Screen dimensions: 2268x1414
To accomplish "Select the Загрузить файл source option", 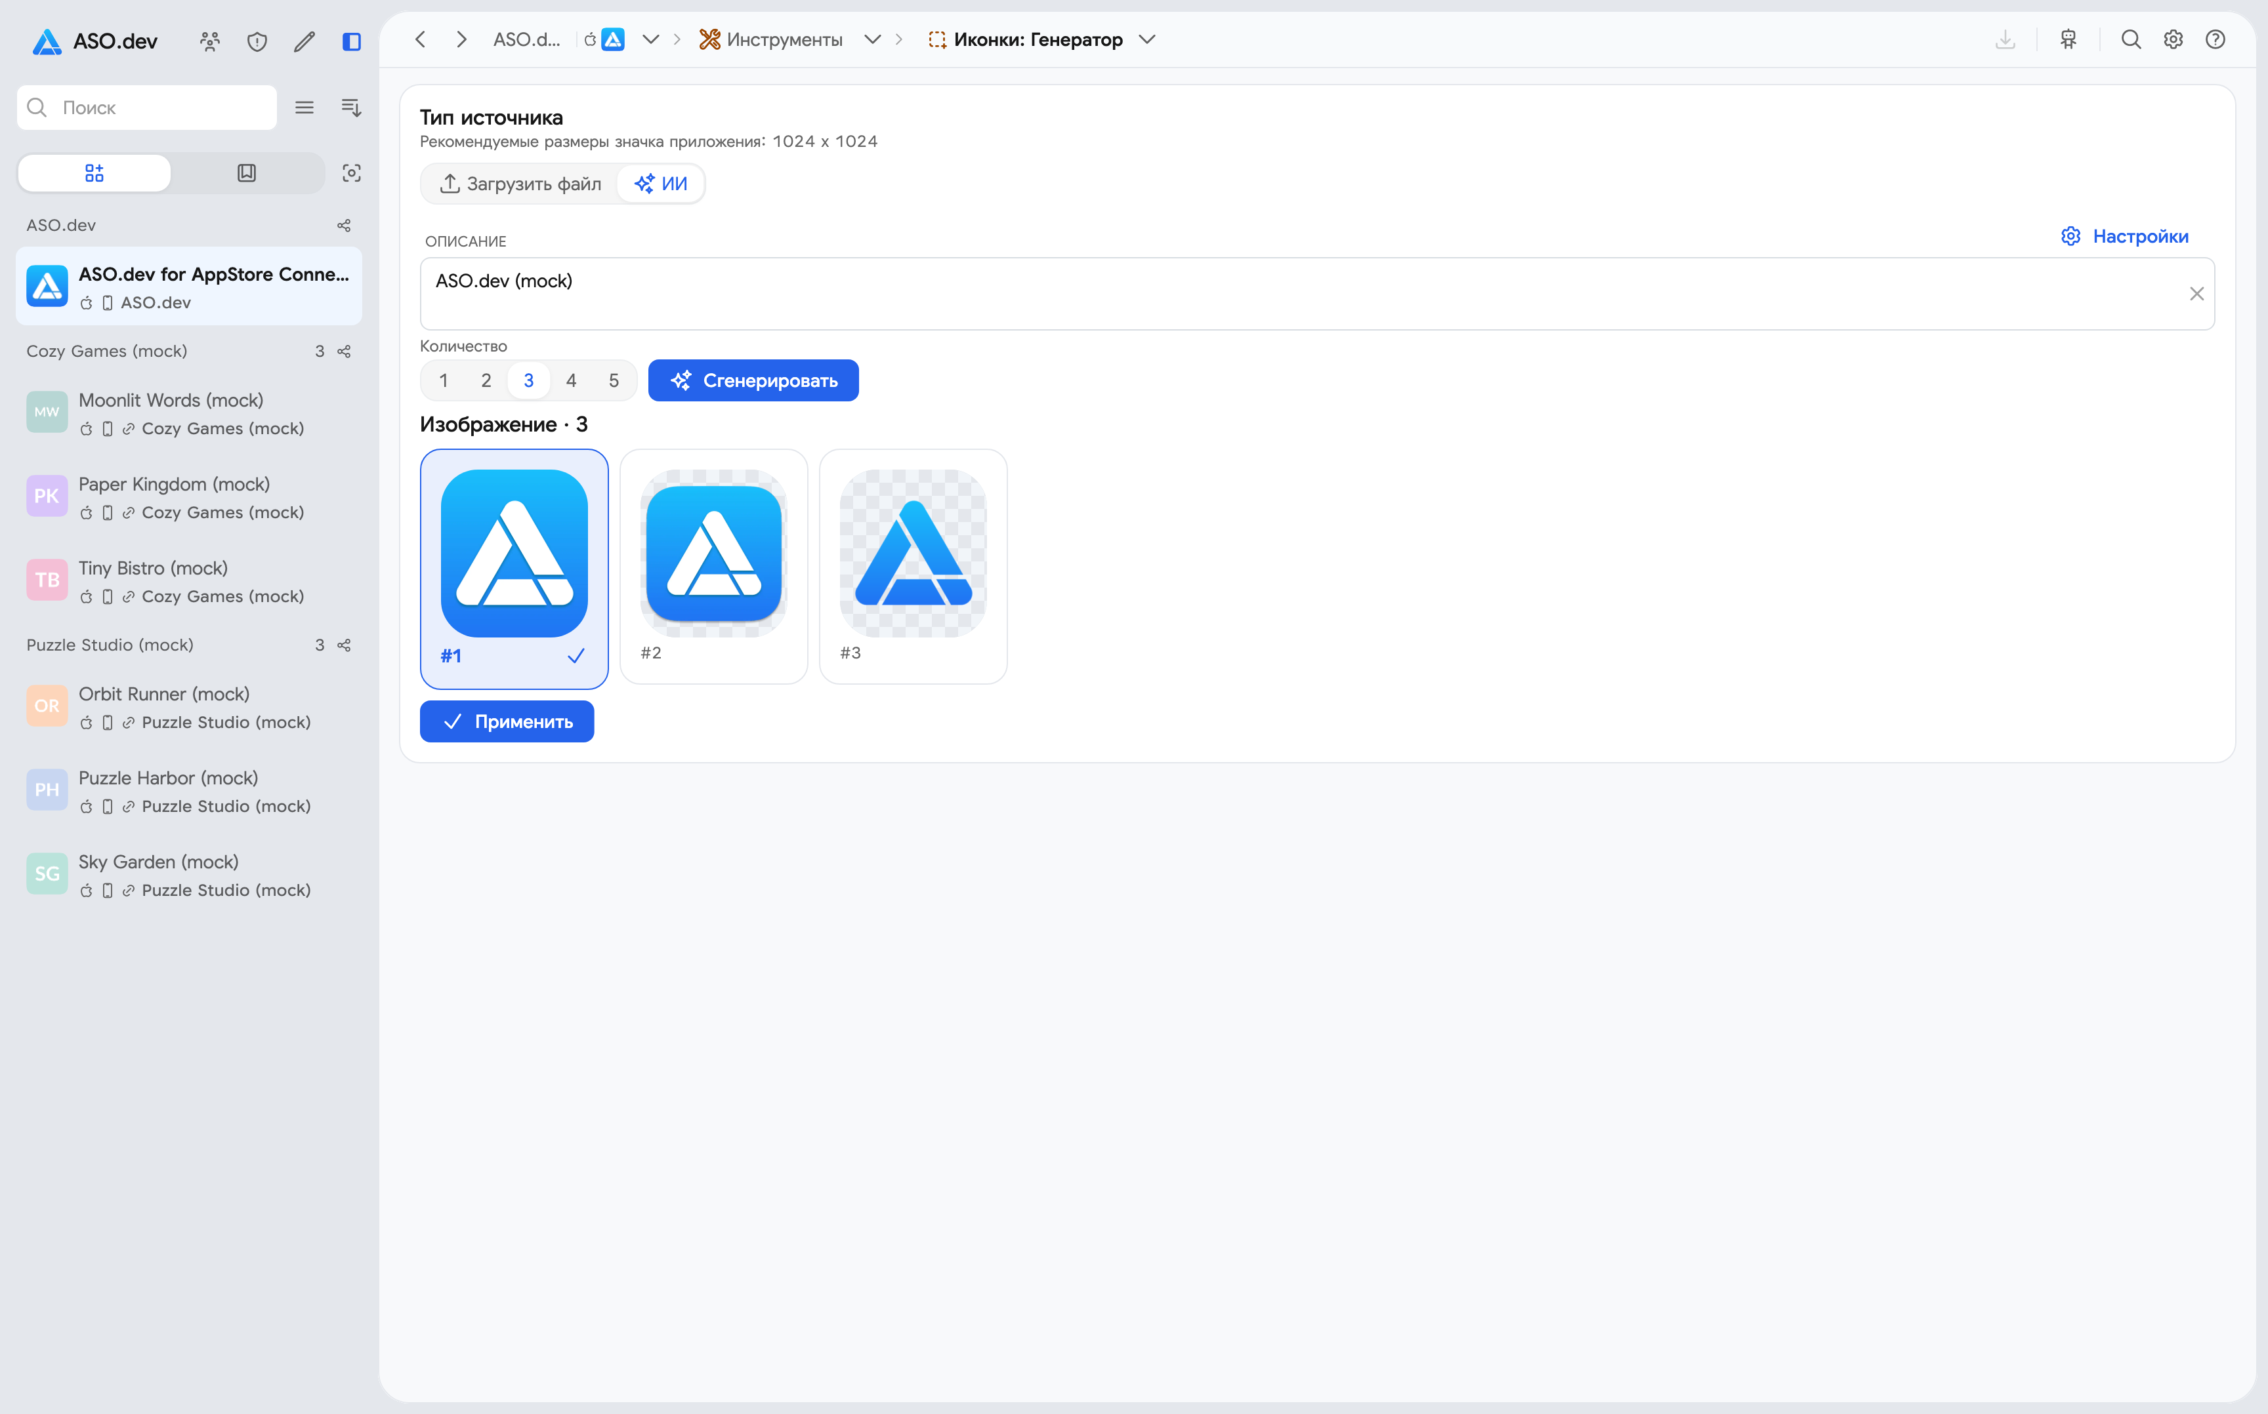I will (x=520, y=183).
